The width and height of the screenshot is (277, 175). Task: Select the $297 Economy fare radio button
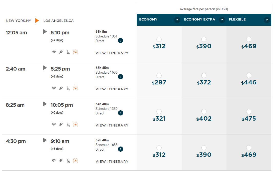159,75
